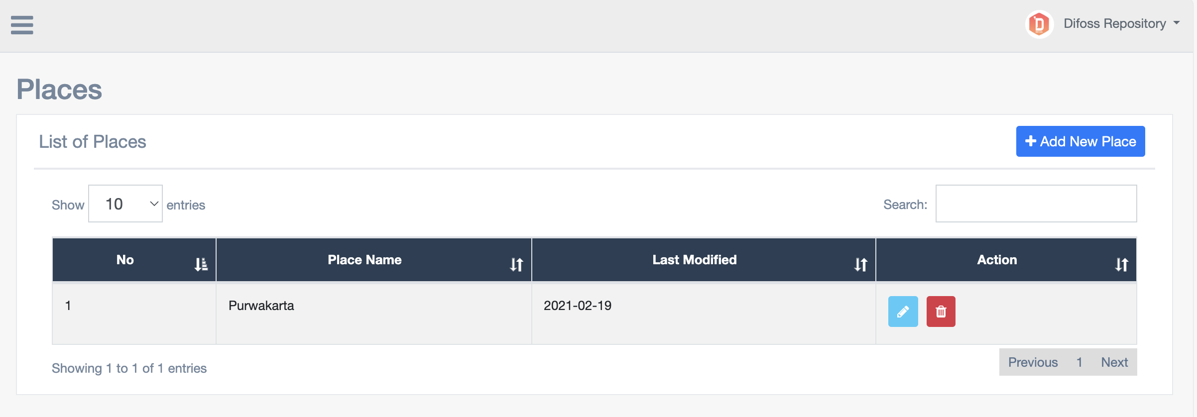Sort table by No header
The height and width of the screenshot is (417, 1197).
click(x=125, y=260)
